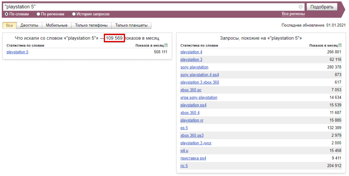Image resolution: width=349 pixels, height=176 pixels.
Task: Switch to the "Только телефоны" tab
Action: tap(91, 25)
